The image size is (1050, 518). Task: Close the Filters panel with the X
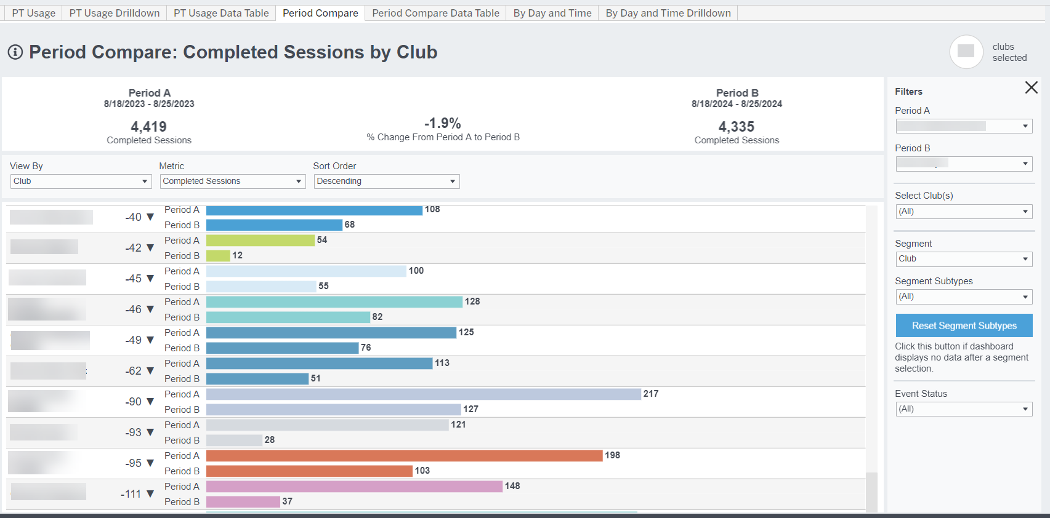click(1032, 87)
